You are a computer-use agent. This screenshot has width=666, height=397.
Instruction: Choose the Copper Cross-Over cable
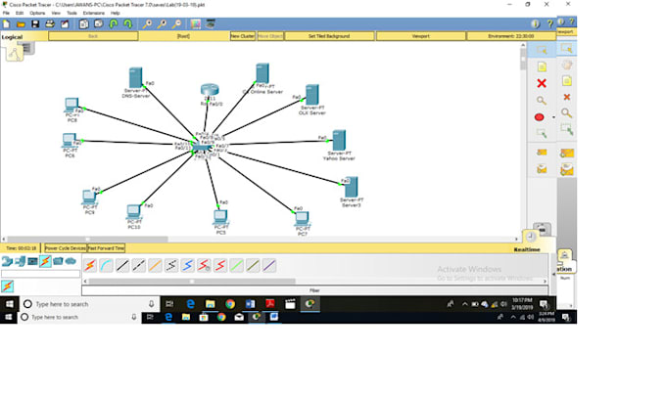pos(138,266)
